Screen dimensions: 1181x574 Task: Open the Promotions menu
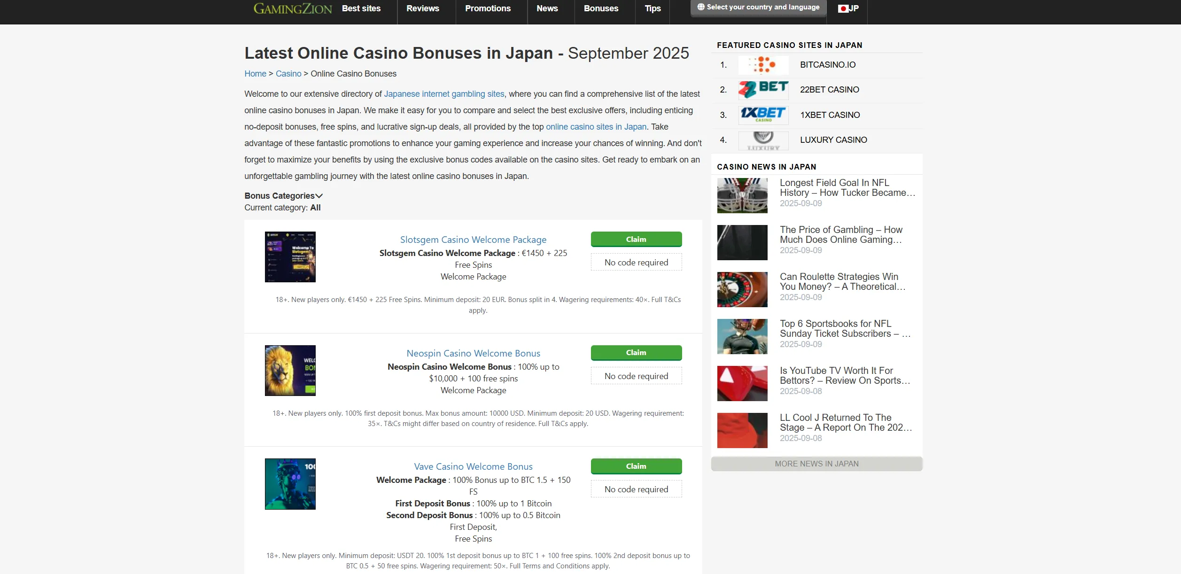(488, 8)
